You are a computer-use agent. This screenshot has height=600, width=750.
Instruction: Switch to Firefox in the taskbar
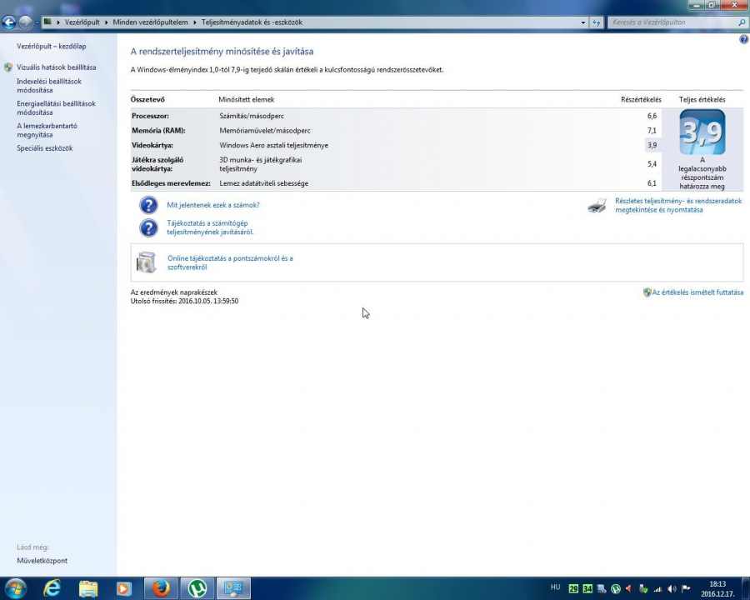(161, 588)
